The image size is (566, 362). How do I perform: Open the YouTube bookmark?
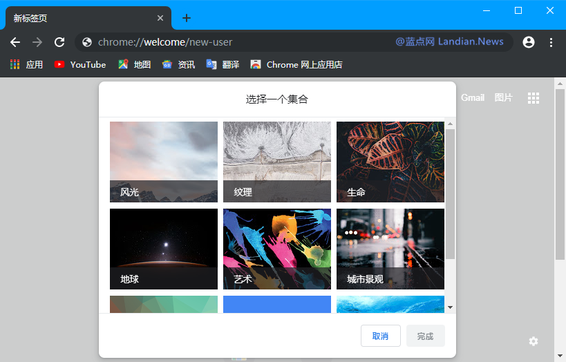(80, 64)
